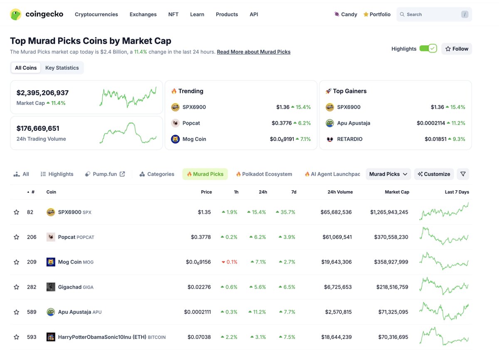This screenshot has height=351, width=499.
Task: Select the Portfolio star icon
Action: [366, 14]
